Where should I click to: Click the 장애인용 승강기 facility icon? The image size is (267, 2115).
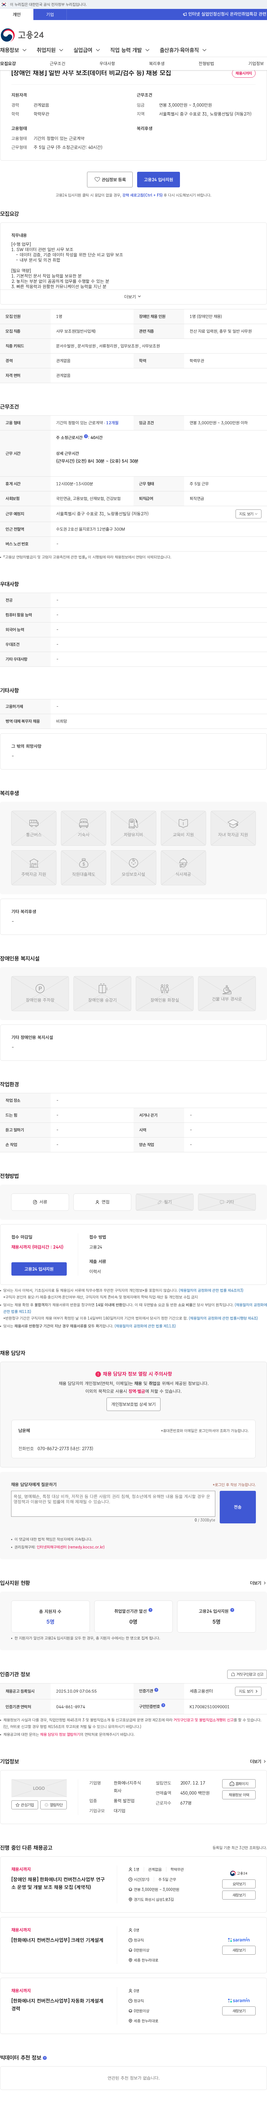pos(102,993)
